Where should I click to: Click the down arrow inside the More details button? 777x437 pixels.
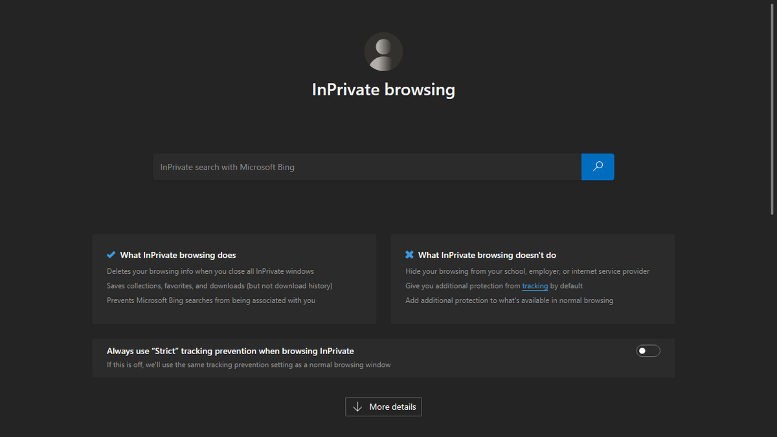357,407
